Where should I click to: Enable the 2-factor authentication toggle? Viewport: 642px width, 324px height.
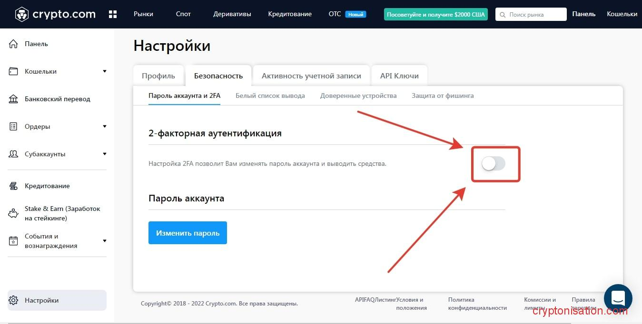(x=493, y=164)
